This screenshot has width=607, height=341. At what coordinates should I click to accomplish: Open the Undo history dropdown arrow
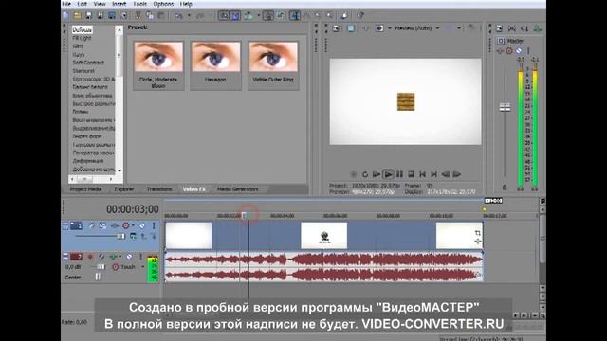click(189, 16)
